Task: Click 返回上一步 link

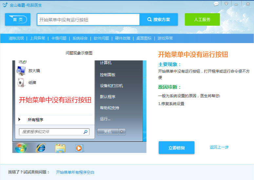Action: click(x=219, y=147)
